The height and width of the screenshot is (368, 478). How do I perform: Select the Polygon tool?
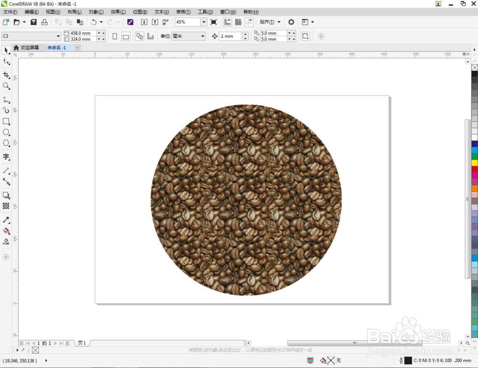click(6, 143)
